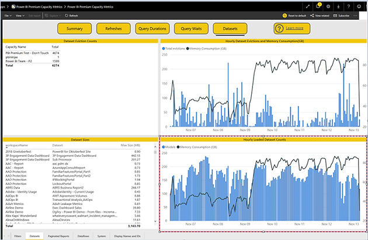Click the Dataset Sizes scrollbar thumb
This screenshot has width=368, height=240.
155,152
